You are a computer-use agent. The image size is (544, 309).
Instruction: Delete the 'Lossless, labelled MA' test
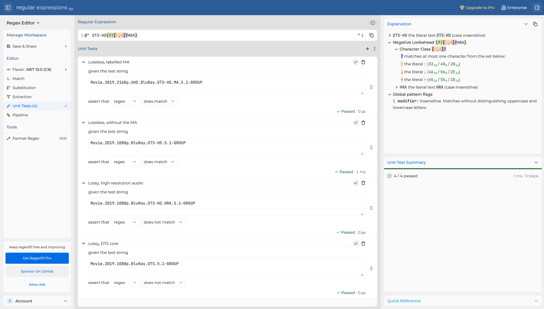pyautogui.click(x=363, y=62)
